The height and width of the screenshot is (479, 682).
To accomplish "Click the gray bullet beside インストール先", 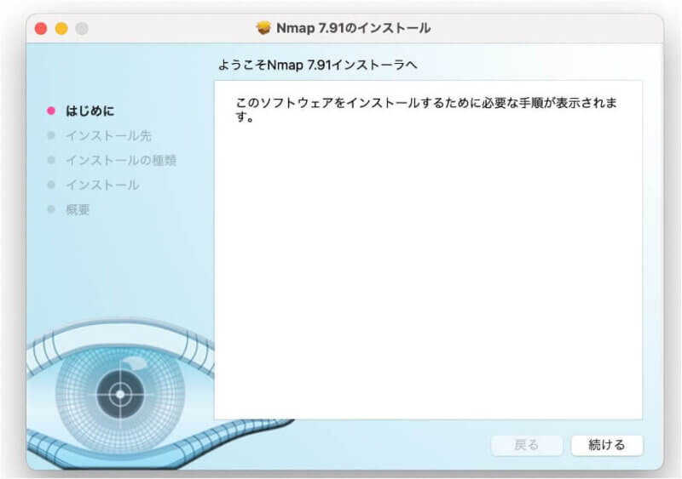I will 51,135.
